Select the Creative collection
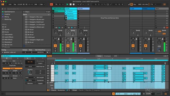 pos(7,14)
